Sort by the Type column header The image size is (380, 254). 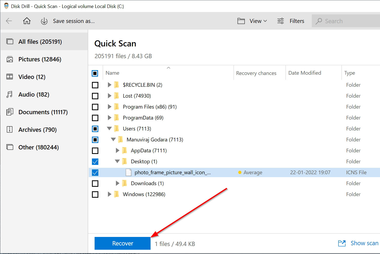tap(361, 73)
